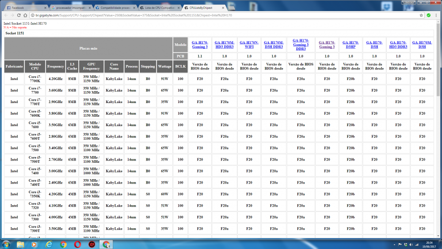
Task: Open the Chrome three-dot menu
Action: 437,15
